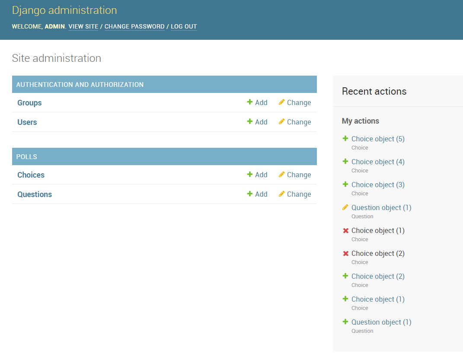
Task: Log out via the Log Out link
Action: 184,26
